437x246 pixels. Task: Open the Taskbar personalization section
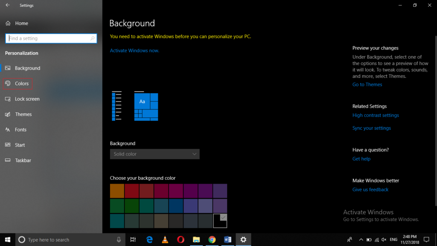coord(18,160)
